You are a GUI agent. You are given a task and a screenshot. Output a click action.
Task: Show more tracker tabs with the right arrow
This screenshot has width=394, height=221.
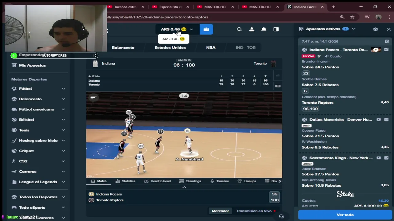pyautogui.click(x=279, y=181)
